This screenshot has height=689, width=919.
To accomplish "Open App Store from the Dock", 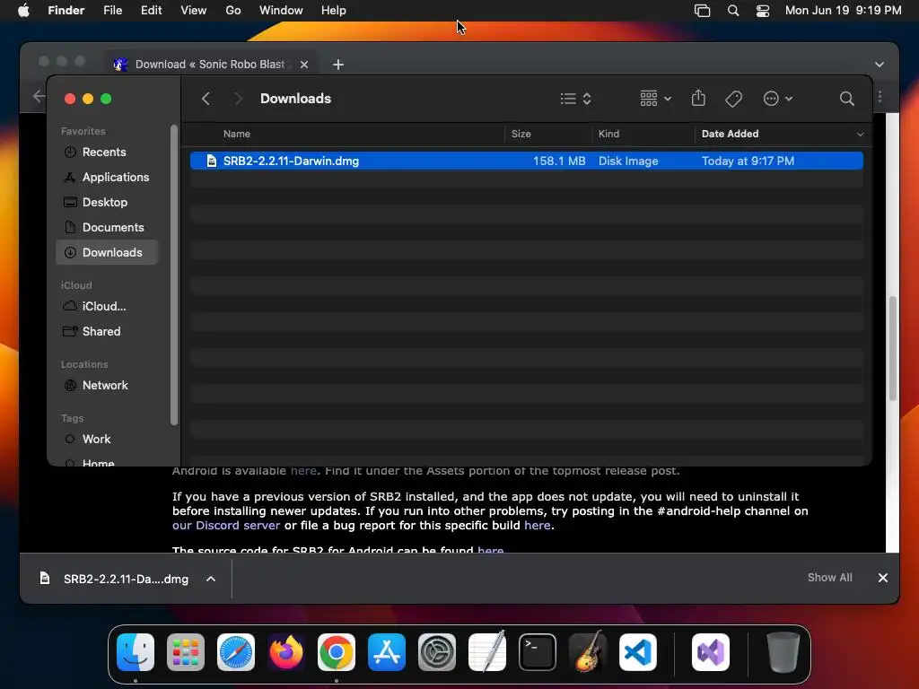I will point(387,652).
